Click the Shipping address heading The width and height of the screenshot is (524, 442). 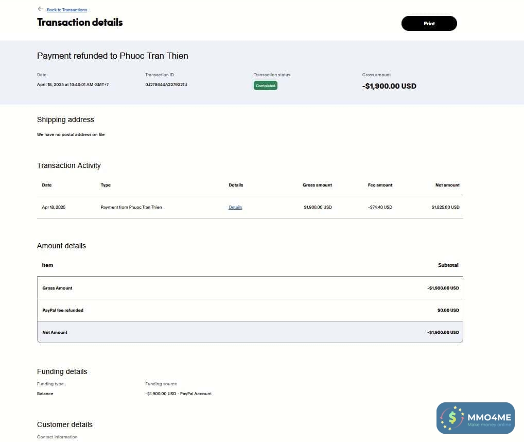tap(65, 120)
